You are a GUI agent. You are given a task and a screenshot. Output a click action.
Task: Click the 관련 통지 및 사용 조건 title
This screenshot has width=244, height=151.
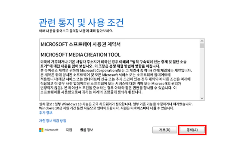tap(81, 23)
